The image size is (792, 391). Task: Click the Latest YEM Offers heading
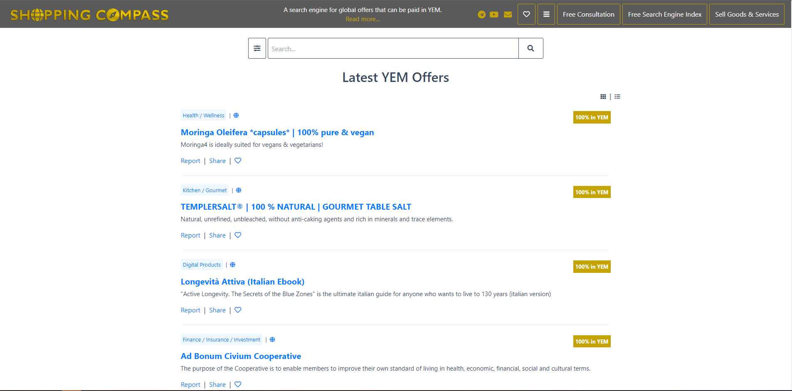(395, 77)
